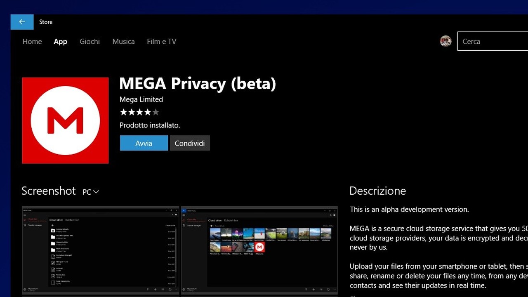Image resolution: width=528 pixels, height=297 pixels.
Task: Navigate back using the blue arrow icon
Action: pyautogui.click(x=21, y=21)
